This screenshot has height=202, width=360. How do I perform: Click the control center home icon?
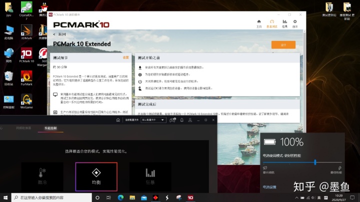click(x=118, y=120)
